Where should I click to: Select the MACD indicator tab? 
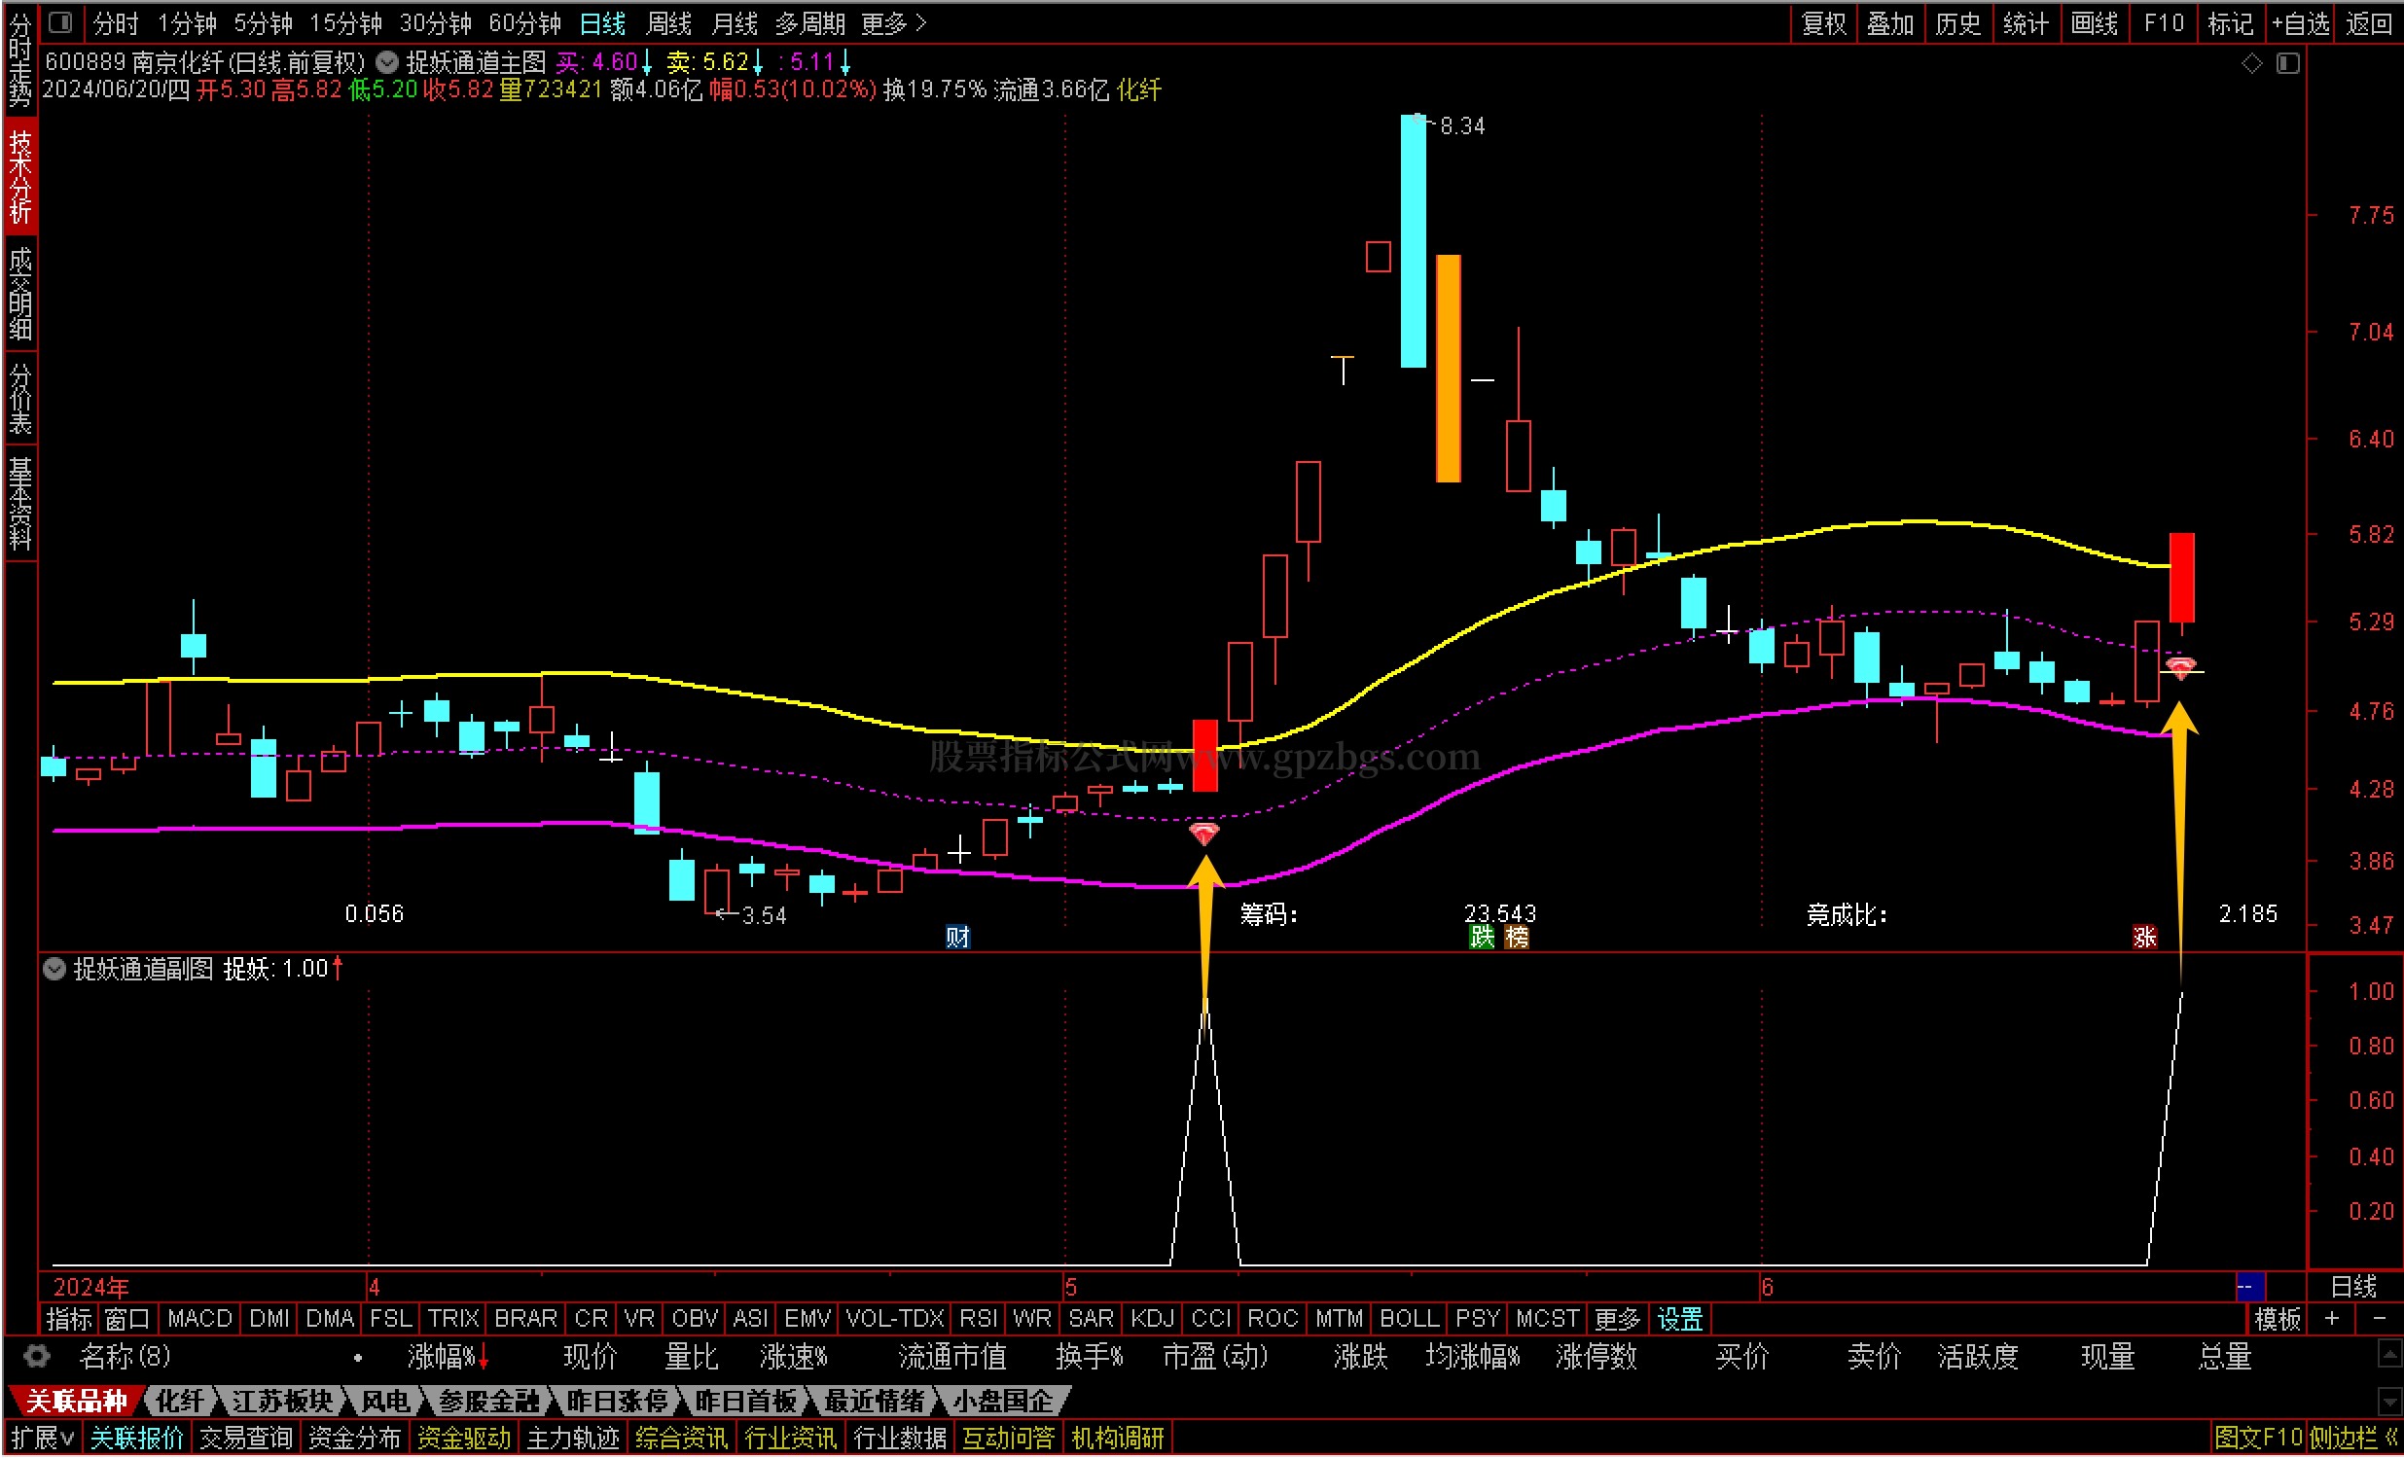coord(199,1319)
